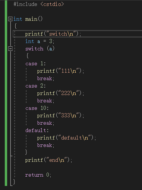Image resolution: width=142 pixels, height=190 pixels.
Task: Click the case 2 label
Action: [35, 86]
